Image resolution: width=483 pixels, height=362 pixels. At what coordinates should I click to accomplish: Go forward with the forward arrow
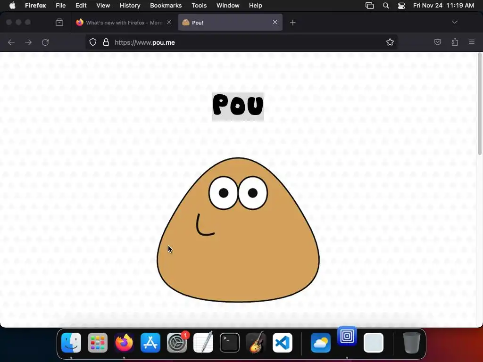tap(28, 42)
